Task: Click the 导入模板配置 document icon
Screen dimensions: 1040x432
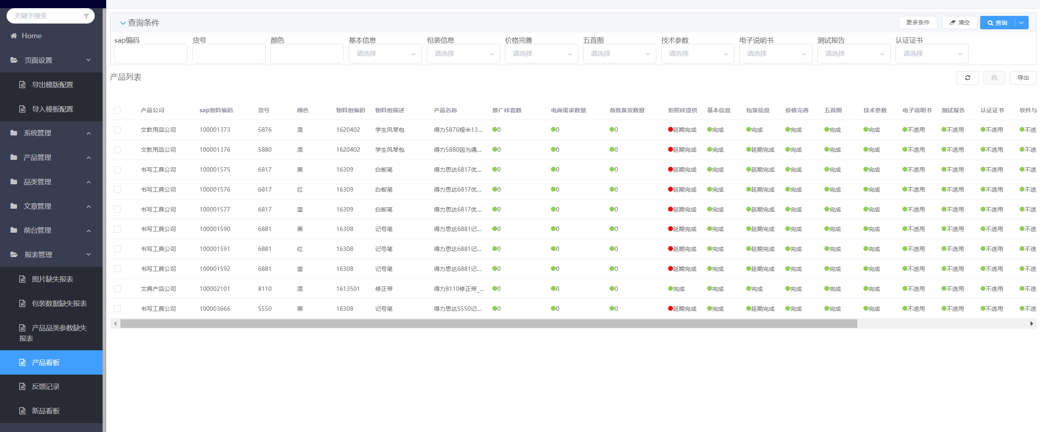Action: pyautogui.click(x=22, y=109)
